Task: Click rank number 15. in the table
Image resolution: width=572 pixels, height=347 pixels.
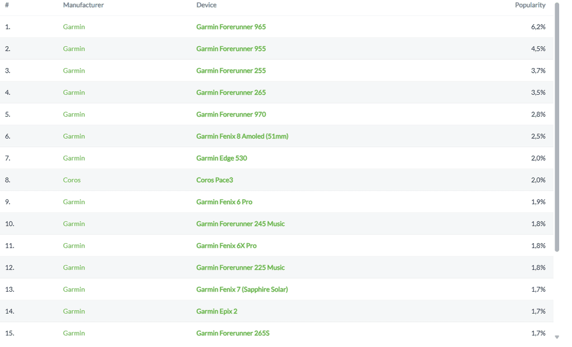Action: click(9, 333)
